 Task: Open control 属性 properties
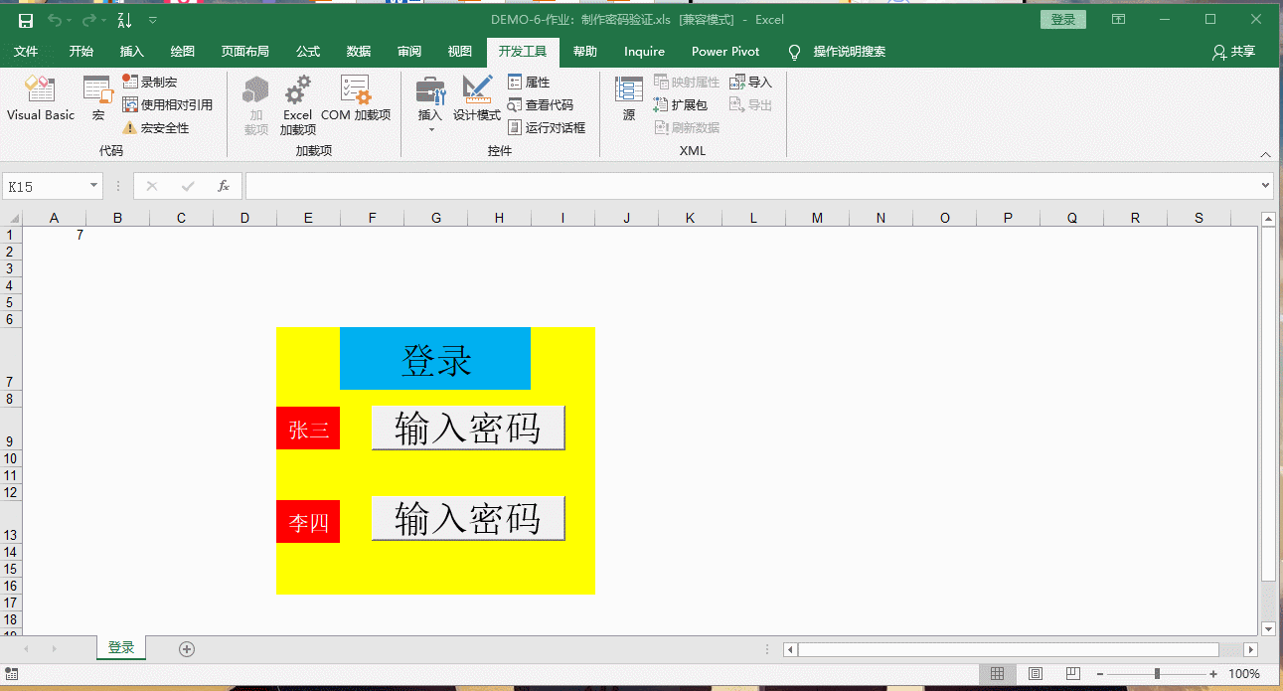(x=529, y=82)
